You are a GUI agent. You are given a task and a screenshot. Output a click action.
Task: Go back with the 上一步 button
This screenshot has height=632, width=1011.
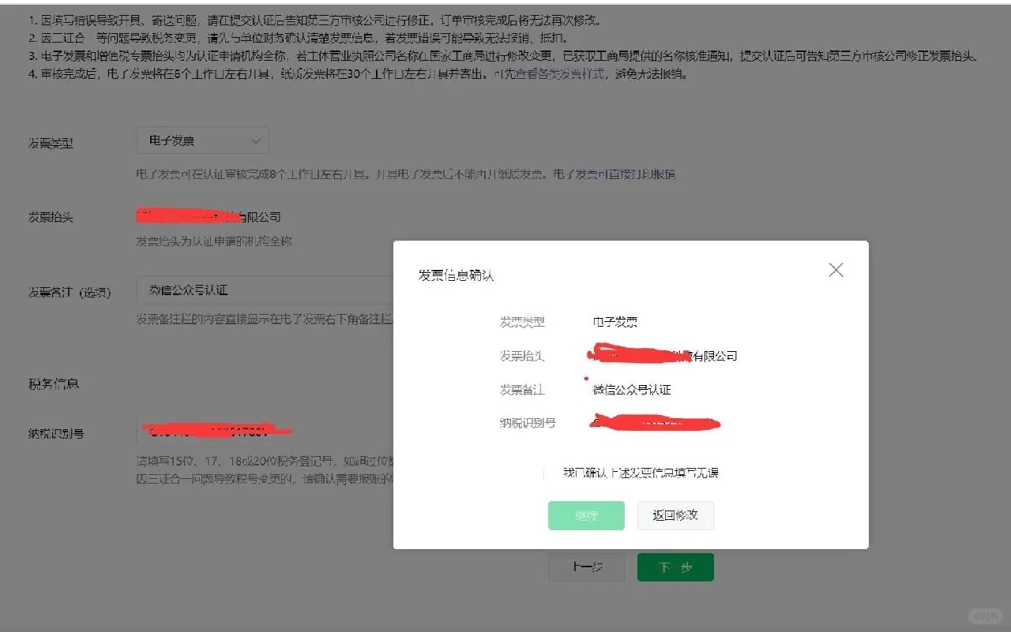point(586,567)
